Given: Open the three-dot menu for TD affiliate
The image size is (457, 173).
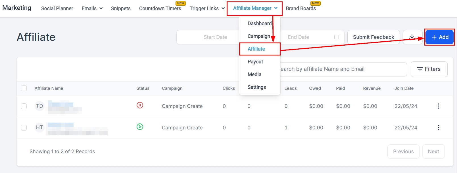Looking at the screenshot, I should click(439, 106).
